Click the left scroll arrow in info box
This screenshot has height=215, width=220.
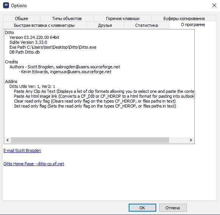8,140
